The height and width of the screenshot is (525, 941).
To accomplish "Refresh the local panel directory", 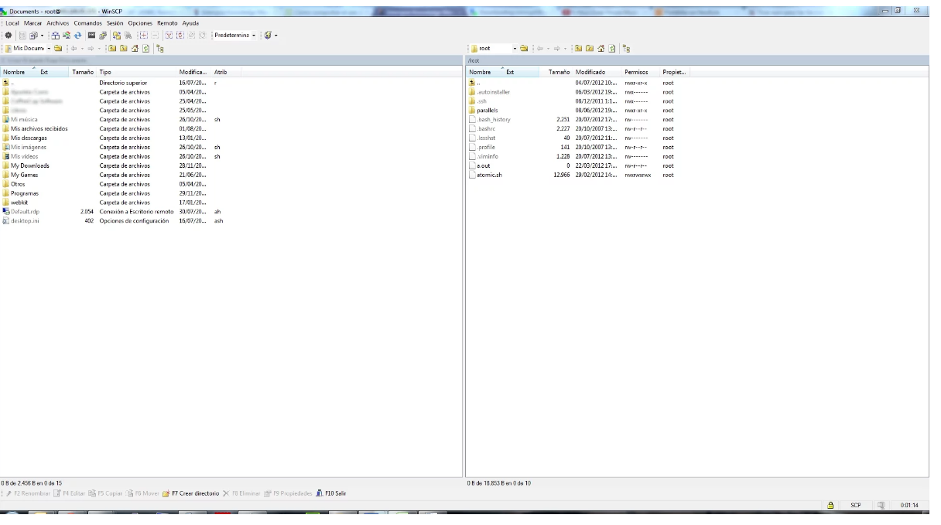I will point(145,49).
